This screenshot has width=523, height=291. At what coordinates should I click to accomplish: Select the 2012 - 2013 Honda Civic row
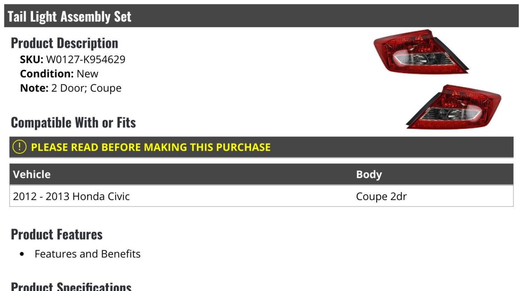[x=261, y=196]
